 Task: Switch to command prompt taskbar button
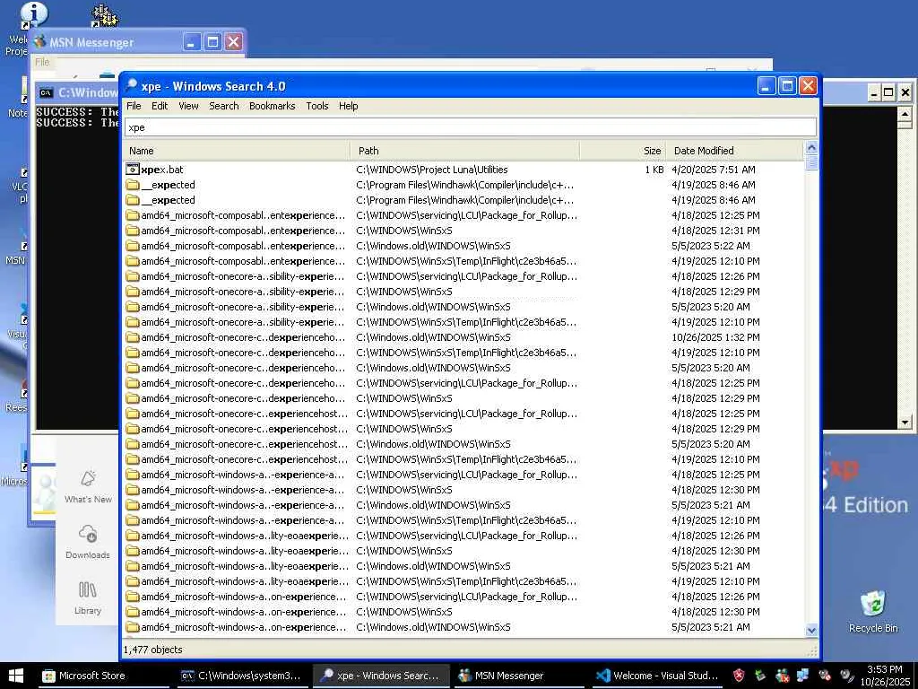[241, 676]
